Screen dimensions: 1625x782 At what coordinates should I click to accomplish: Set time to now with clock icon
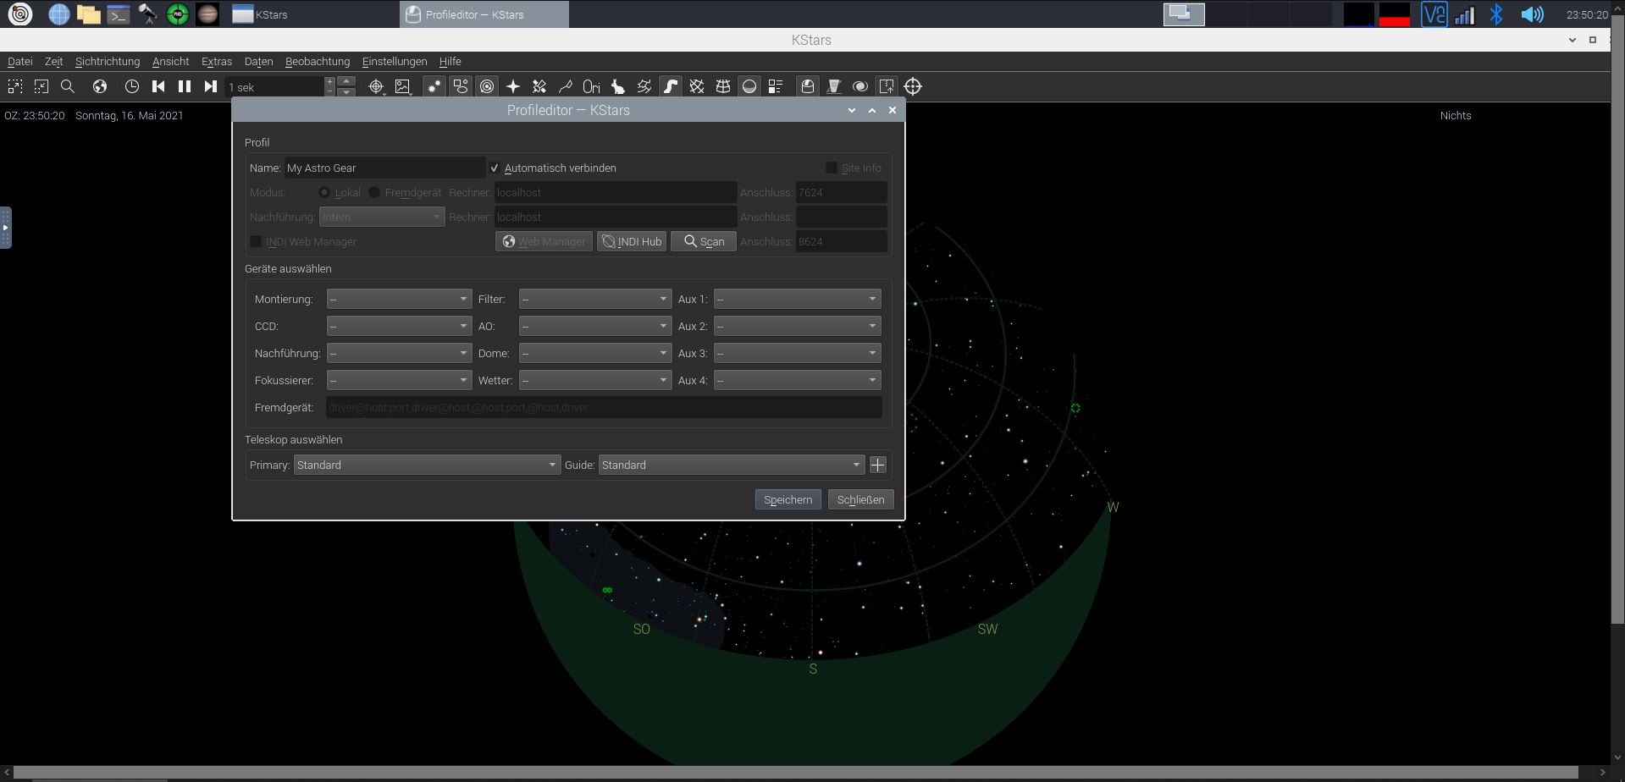pyautogui.click(x=132, y=86)
